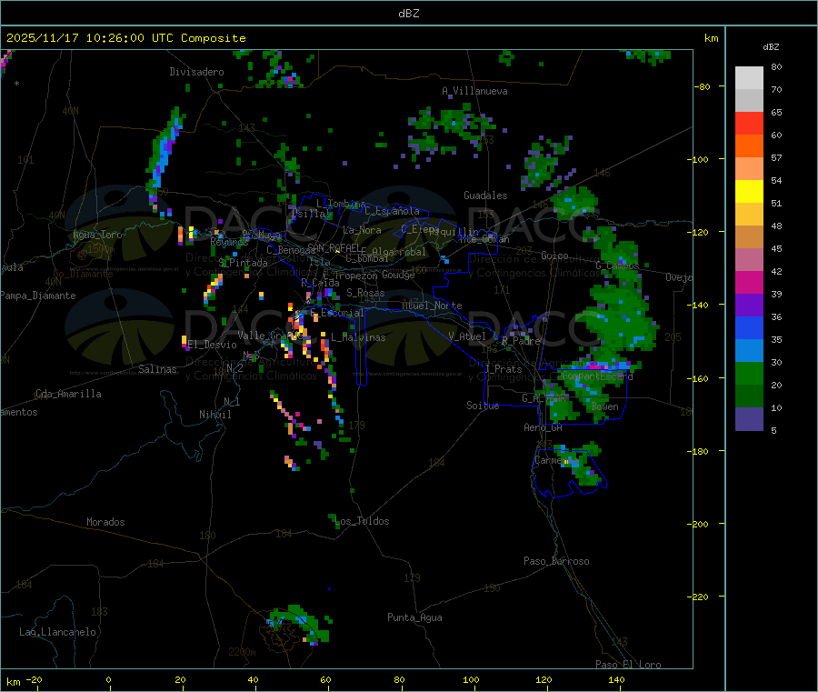Viewport: 818px width, 692px height.
Task: Click the '-20' tick on the horizontal axis
Action: coord(34,679)
